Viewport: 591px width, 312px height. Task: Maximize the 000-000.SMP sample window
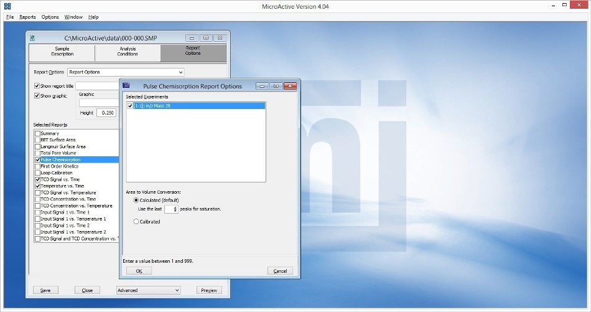[x=206, y=38]
